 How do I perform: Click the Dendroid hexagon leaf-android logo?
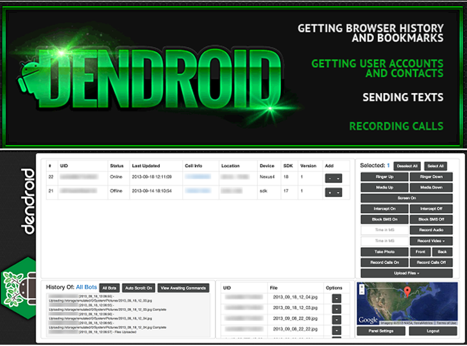pos(19,288)
